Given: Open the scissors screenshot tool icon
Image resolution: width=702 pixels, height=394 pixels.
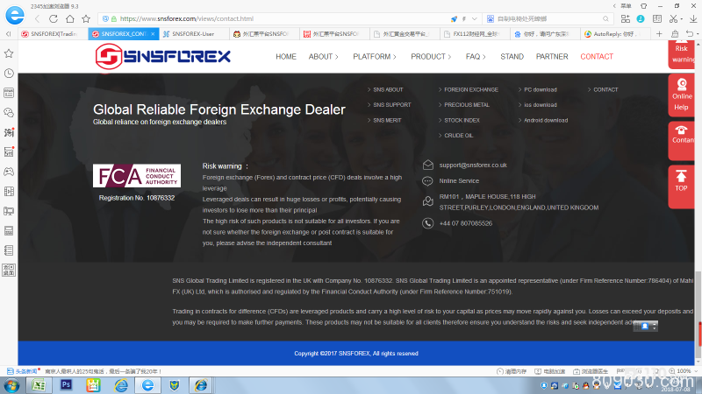Looking at the screenshot, I should (673, 18).
